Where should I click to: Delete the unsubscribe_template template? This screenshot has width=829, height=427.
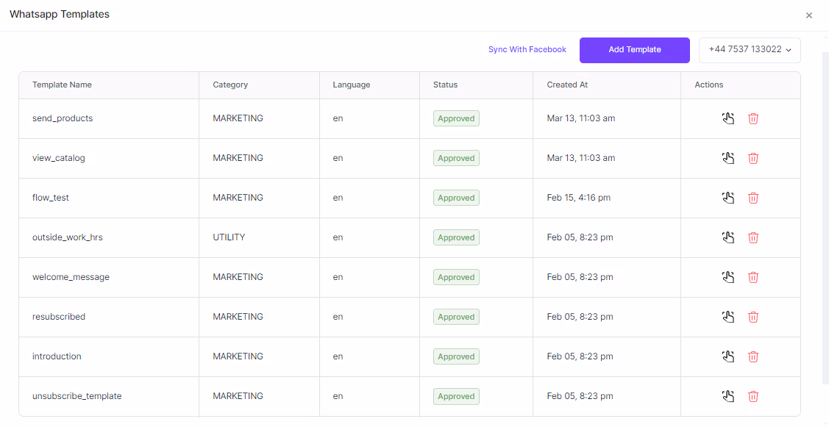click(x=753, y=396)
